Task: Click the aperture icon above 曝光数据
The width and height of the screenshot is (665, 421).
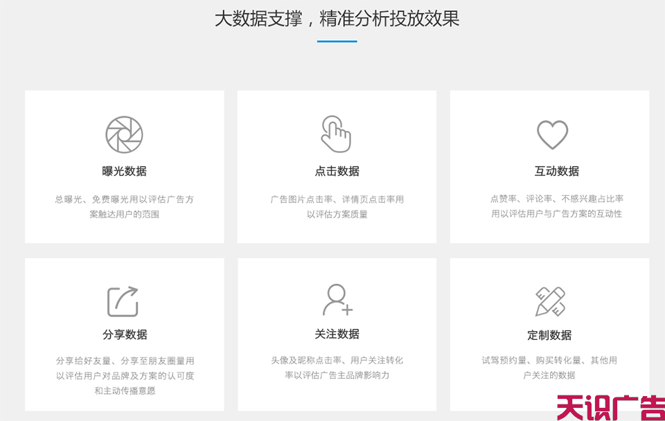Action: (124, 134)
